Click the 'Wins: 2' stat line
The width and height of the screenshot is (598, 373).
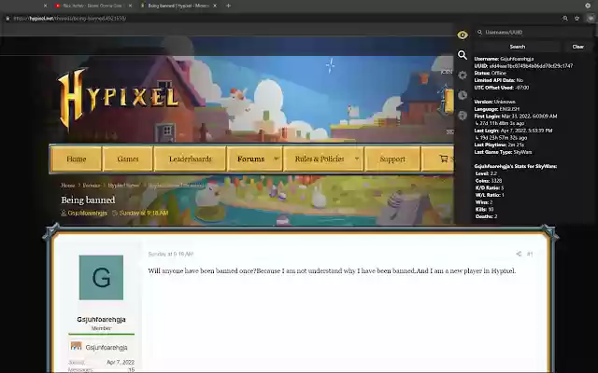[x=484, y=202]
